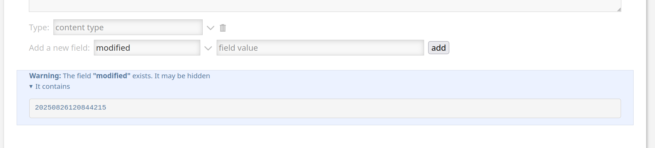655x148 pixels.
Task: Click the "It may be hidden" message text
Action: (182, 76)
